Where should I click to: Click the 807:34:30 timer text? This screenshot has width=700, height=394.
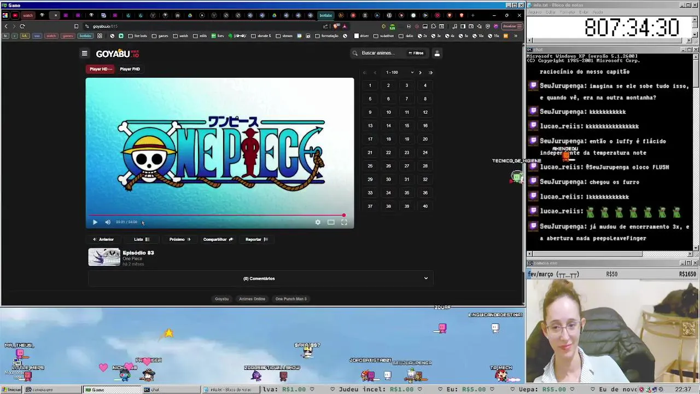click(x=632, y=27)
